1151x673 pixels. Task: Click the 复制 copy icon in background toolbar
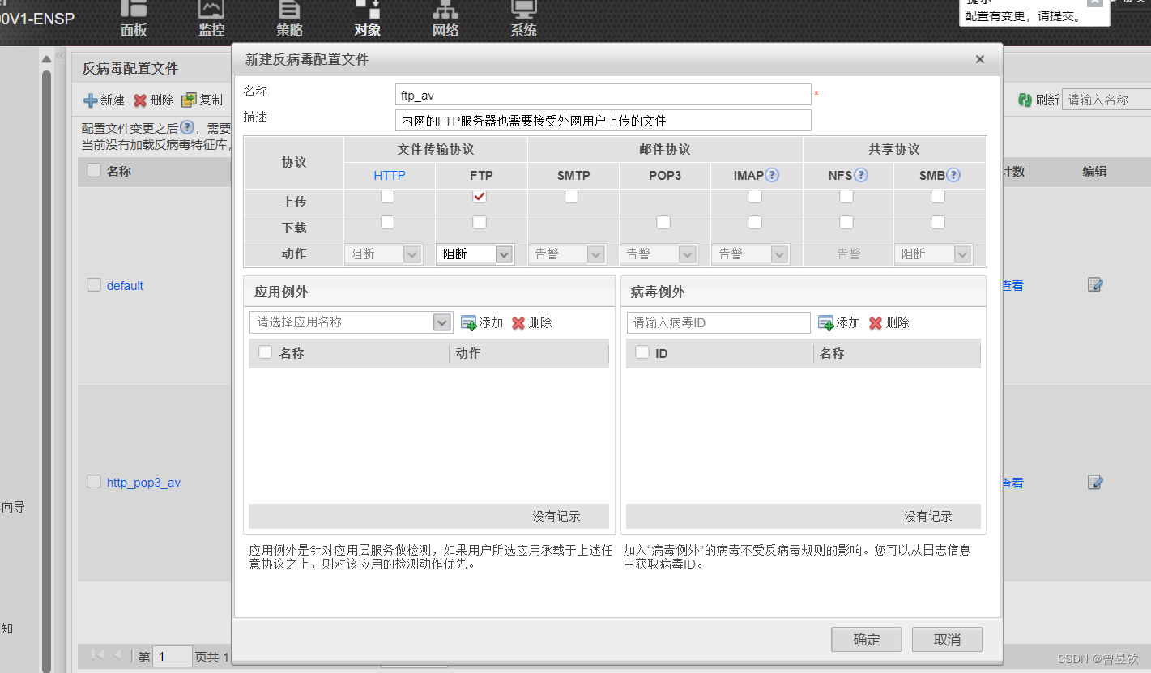189,100
